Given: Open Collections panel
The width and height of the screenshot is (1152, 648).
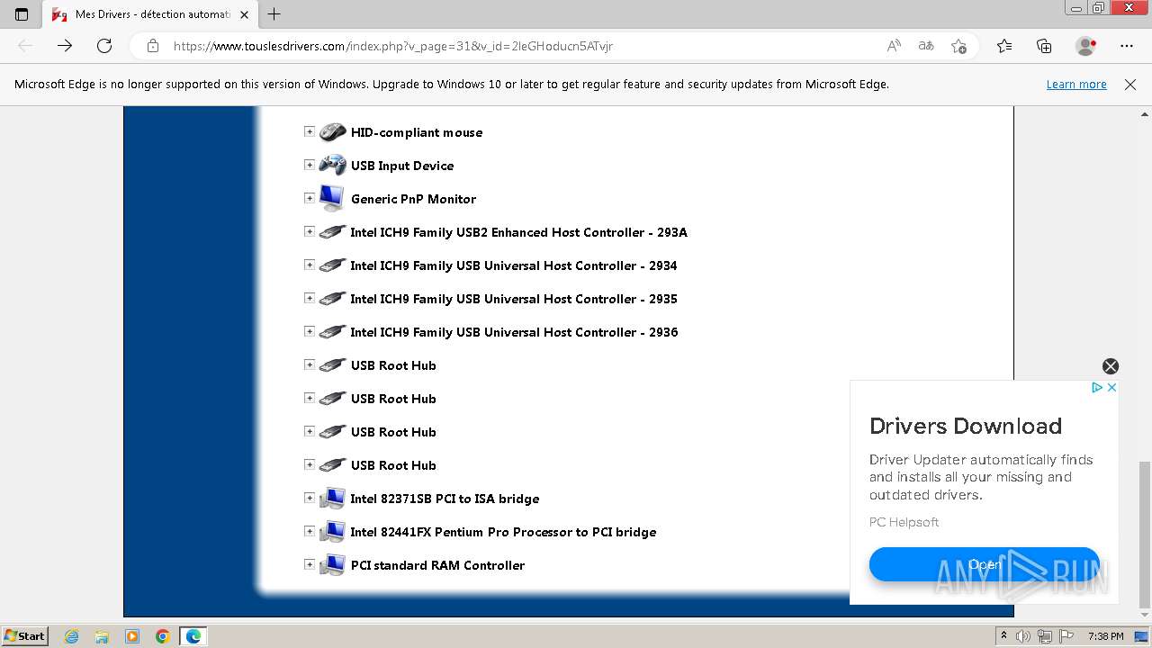Looking at the screenshot, I should pos(1044,46).
